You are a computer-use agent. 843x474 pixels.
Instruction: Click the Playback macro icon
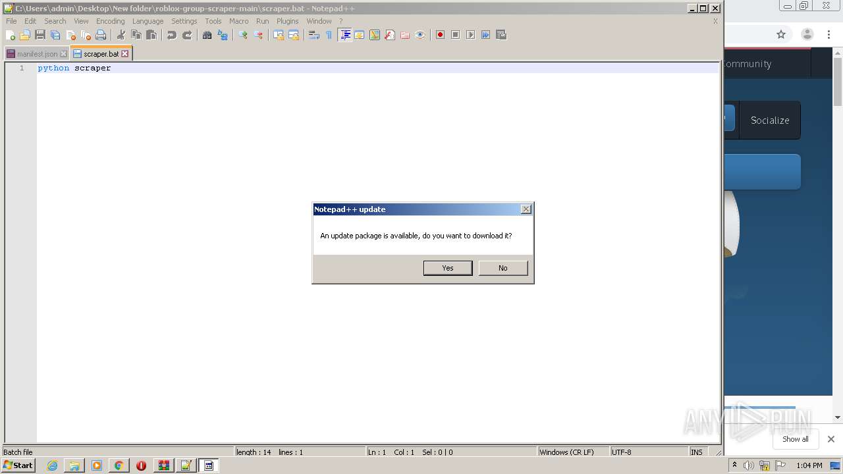coord(471,35)
